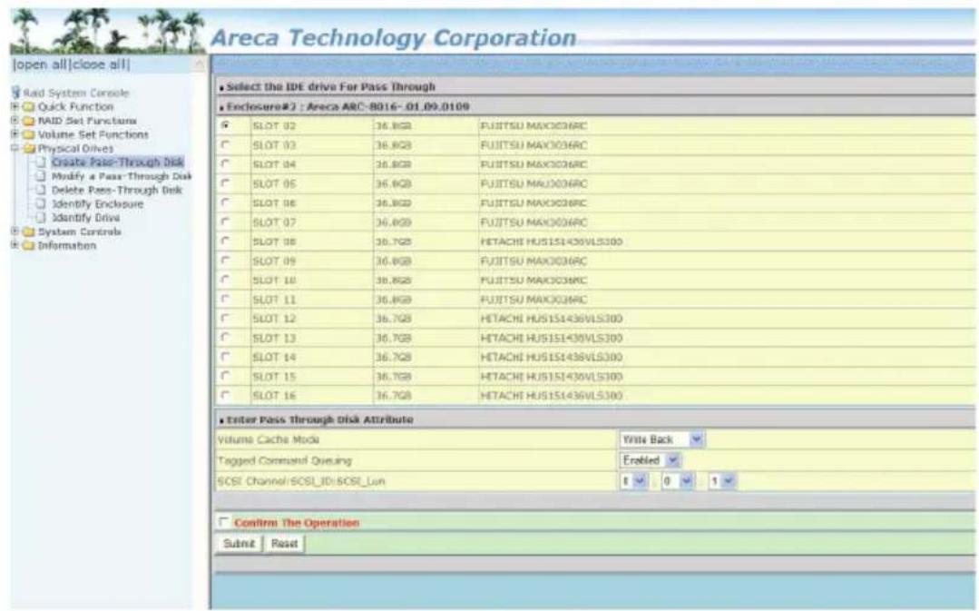Pick the SLOT 12 radio button
The width and height of the screenshot is (979, 611).
coord(225,319)
